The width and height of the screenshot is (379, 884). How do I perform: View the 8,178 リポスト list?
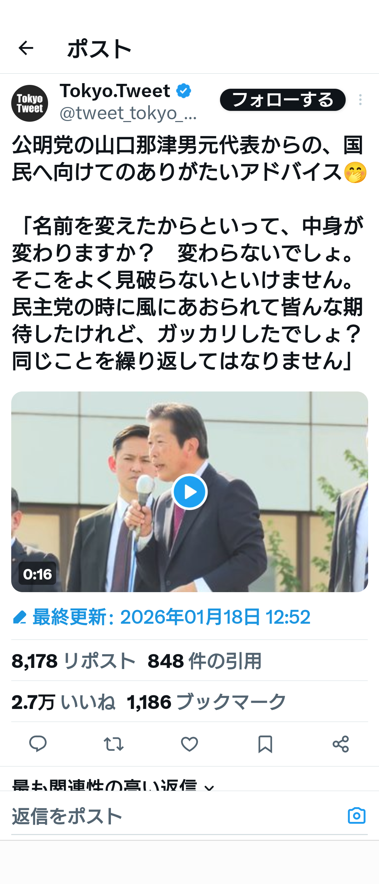(x=73, y=661)
